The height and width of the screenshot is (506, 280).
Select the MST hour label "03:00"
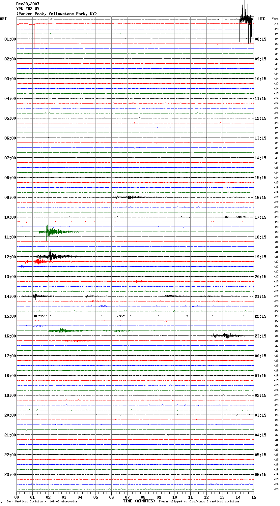10,79
